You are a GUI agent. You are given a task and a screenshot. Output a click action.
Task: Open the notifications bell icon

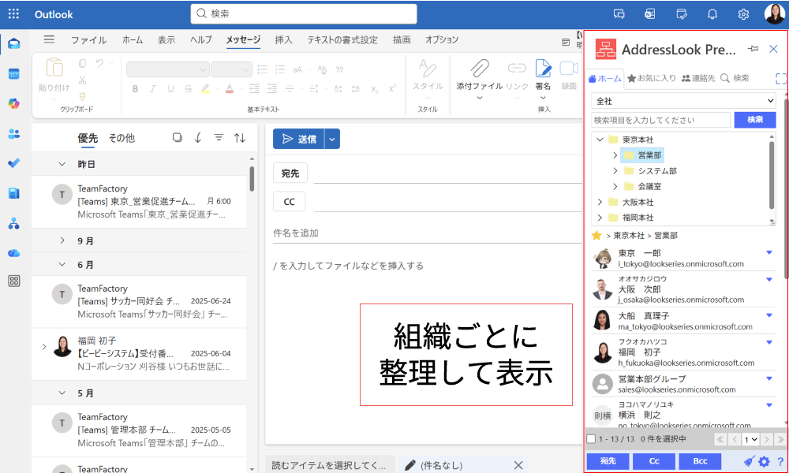(x=712, y=14)
